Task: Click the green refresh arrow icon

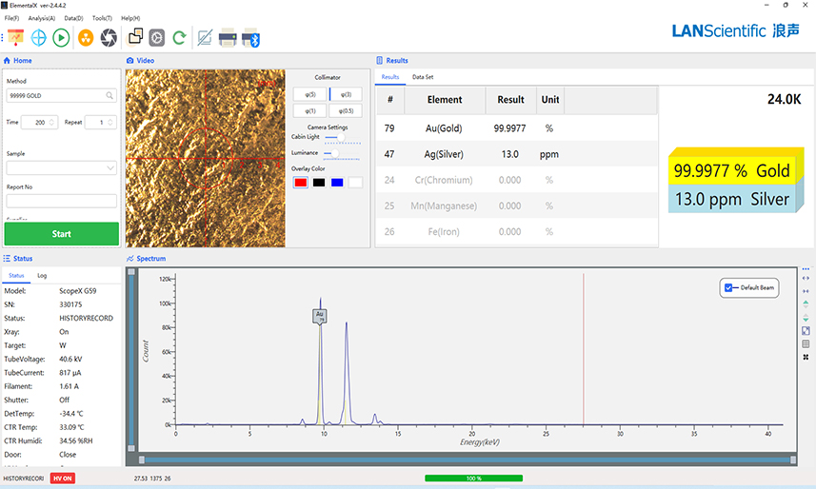Action: (179, 38)
